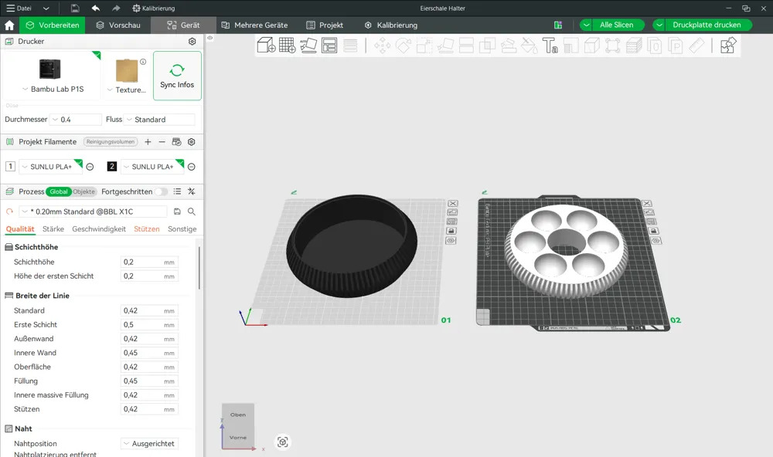Save the process preset disk icon
This screenshot has width=773, height=457.
[178, 212]
